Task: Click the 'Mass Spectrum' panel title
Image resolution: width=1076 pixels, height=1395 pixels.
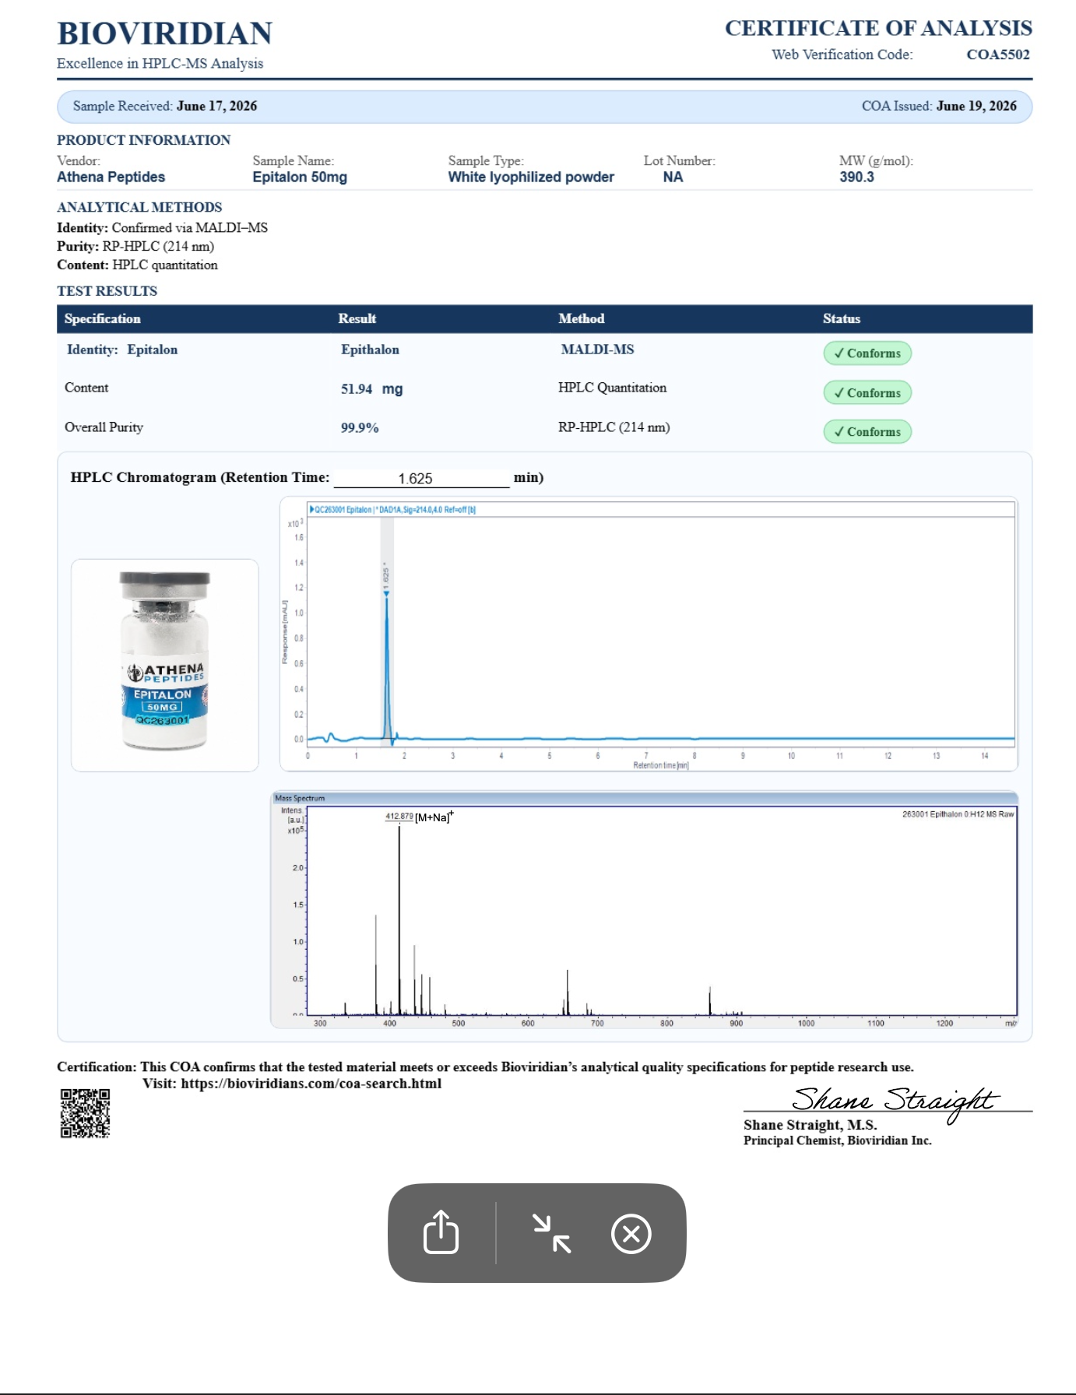Action: click(x=300, y=798)
